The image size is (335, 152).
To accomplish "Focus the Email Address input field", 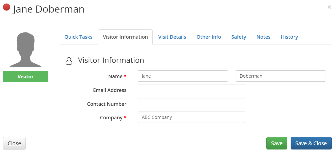I will (x=191, y=90).
